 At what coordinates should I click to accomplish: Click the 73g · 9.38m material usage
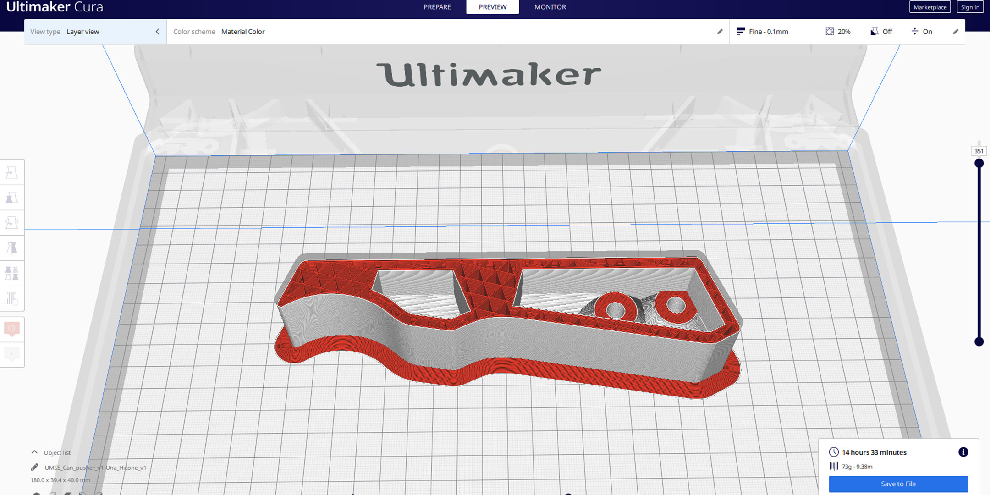pyautogui.click(x=857, y=467)
